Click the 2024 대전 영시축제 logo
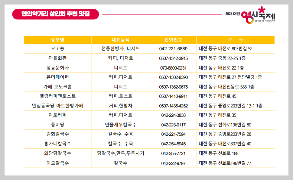The image size is (293, 180). pos(250,15)
